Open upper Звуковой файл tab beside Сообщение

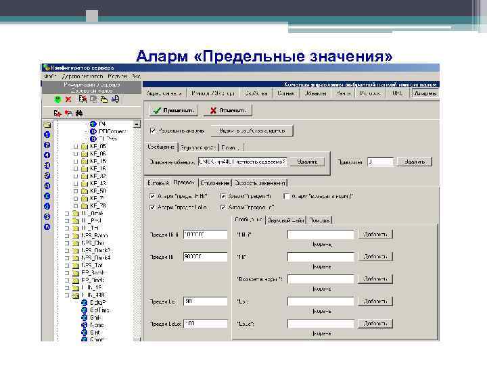point(198,148)
